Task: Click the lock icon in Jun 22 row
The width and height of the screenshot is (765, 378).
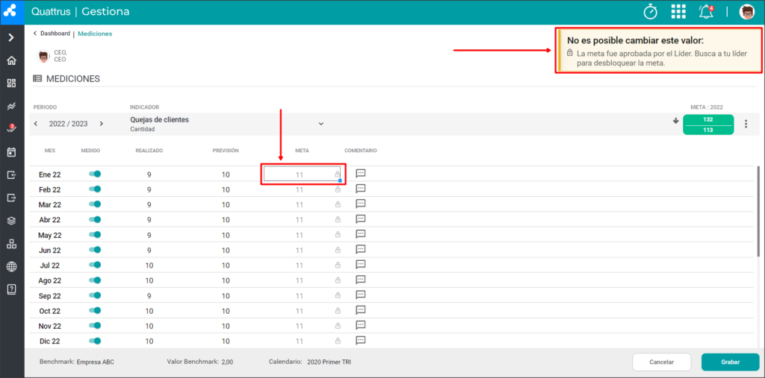Action: 338,250
